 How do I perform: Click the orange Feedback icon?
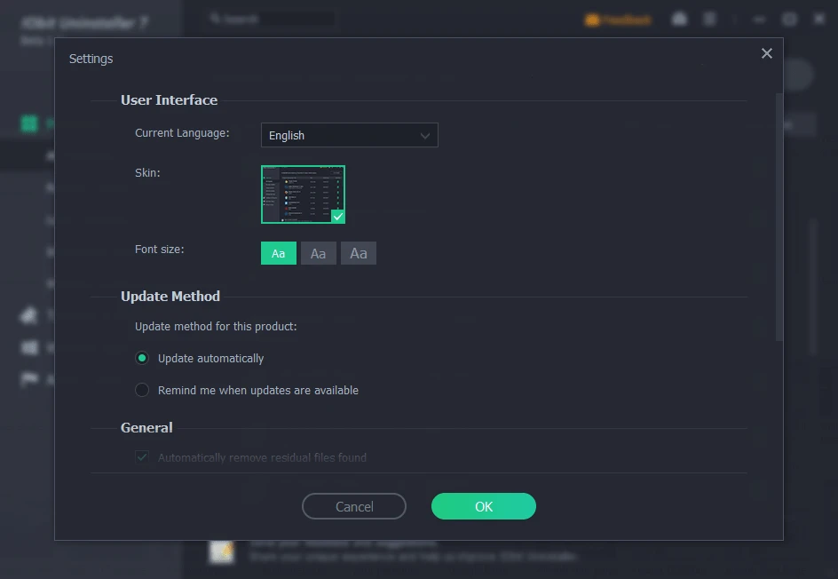[x=592, y=20]
